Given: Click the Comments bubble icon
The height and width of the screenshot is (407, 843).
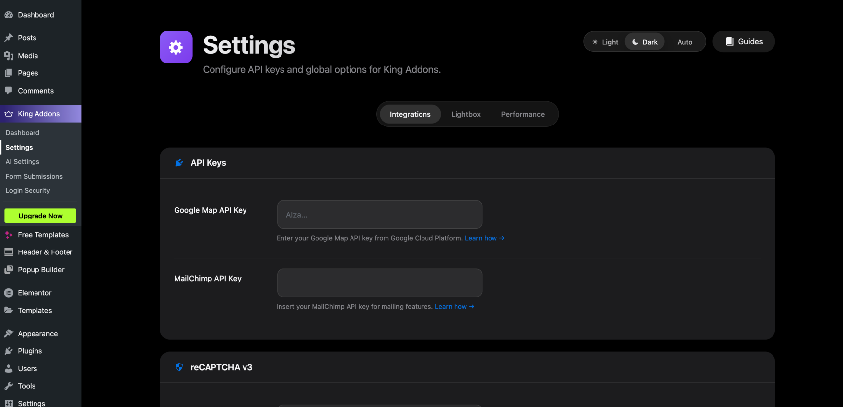Looking at the screenshot, I should pyautogui.click(x=8, y=91).
